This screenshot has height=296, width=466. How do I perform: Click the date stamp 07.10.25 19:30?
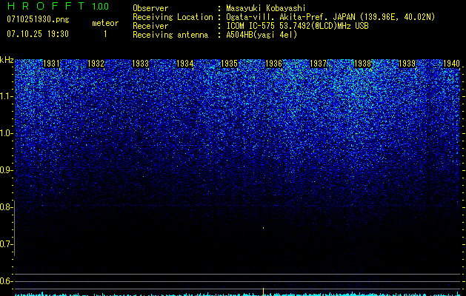(38, 34)
